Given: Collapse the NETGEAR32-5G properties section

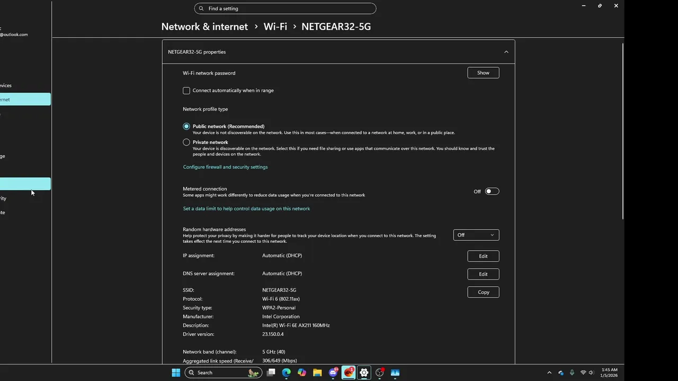Looking at the screenshot, I should pyautogui.click(x=506, y=52).
